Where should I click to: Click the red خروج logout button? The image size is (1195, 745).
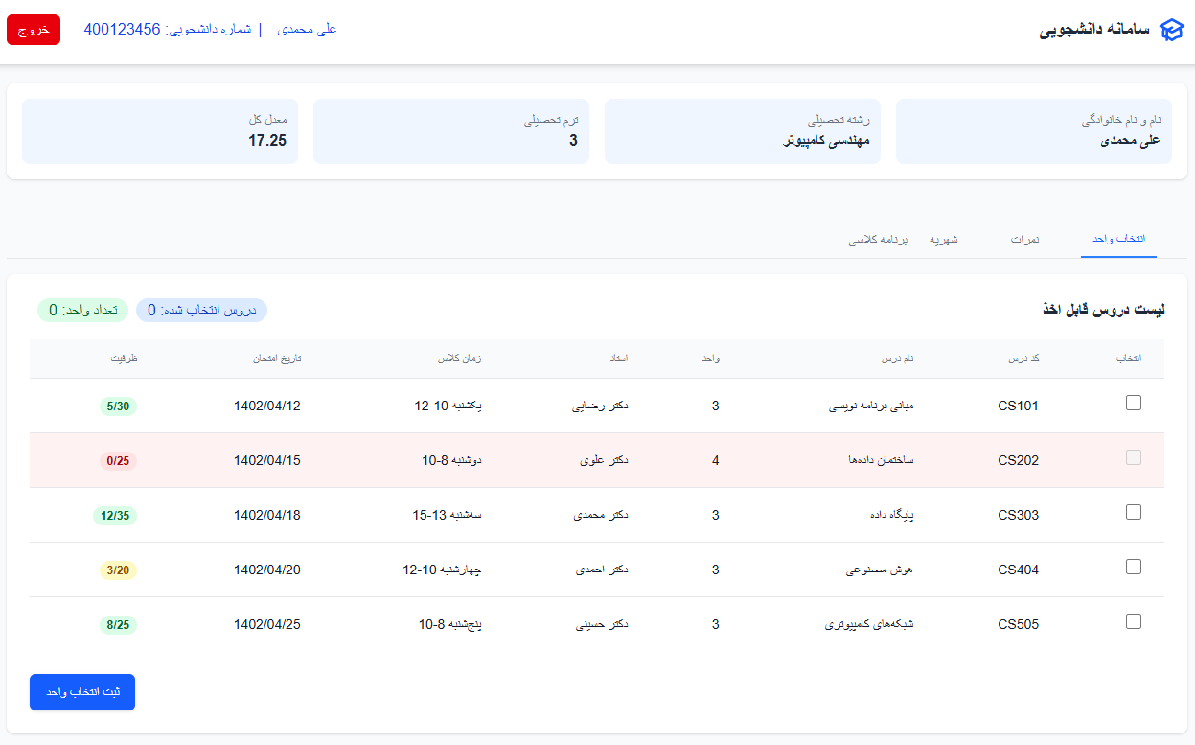[x=34, y=30]
